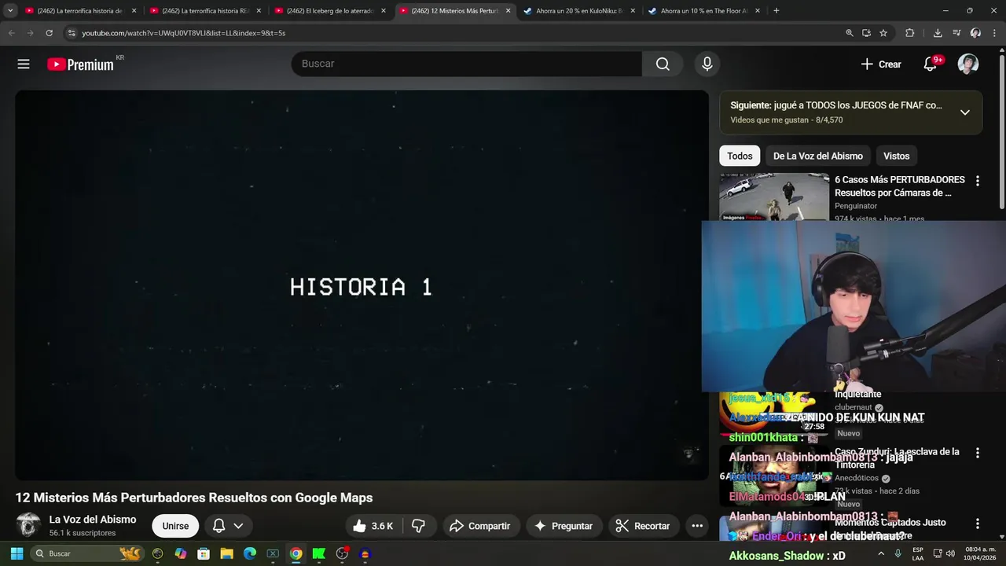This screenshot has height=566, width=1006.
Task: Open File Explorer from the taskbar
Action: click(226, 553)
